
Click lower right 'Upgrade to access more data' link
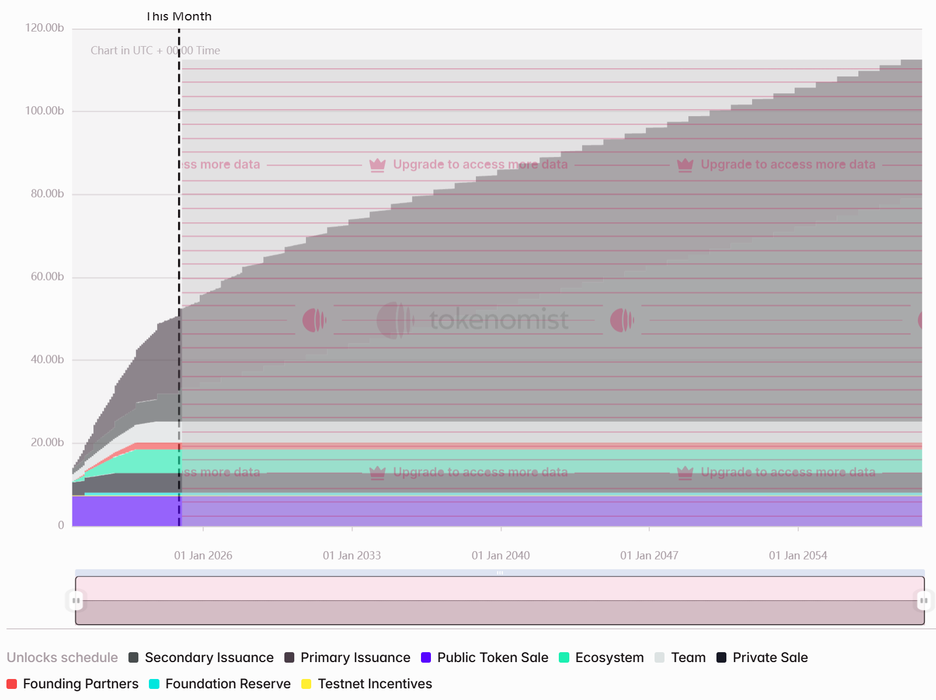[x=788, y=472]
